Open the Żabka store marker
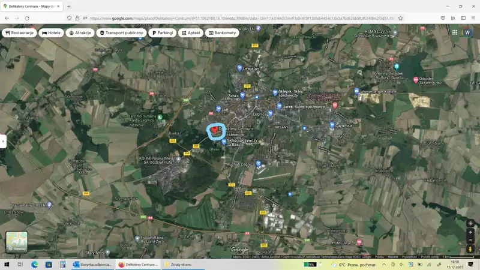The width and height of the screenshot is (480, 270). tap(242, 95)
